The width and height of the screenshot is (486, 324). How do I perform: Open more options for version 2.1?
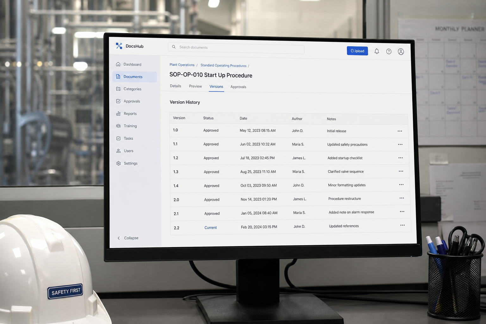(x=402, y=211)
